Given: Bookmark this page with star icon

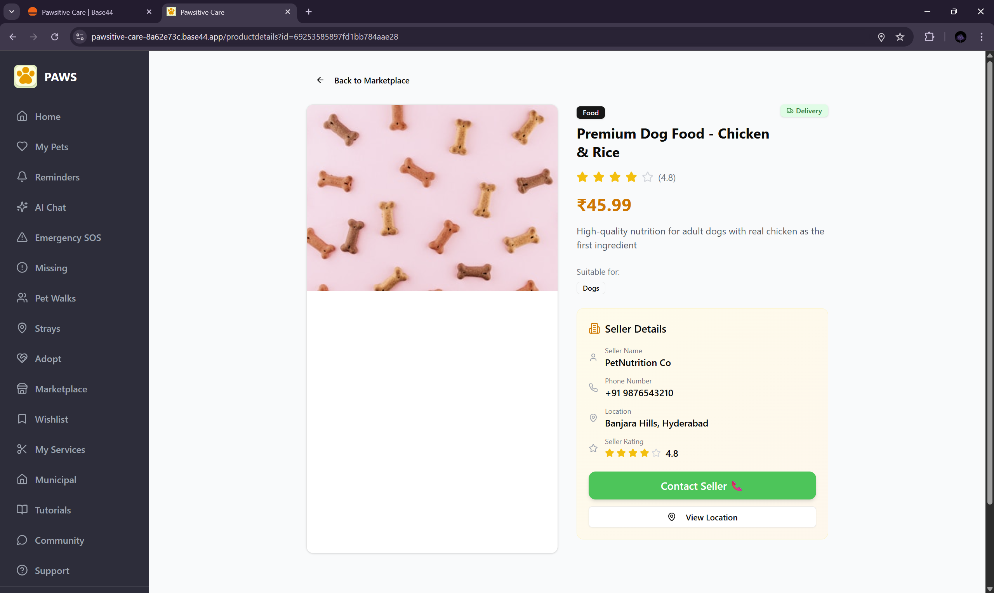Looking at the screenshot, I should click(900, 37).
